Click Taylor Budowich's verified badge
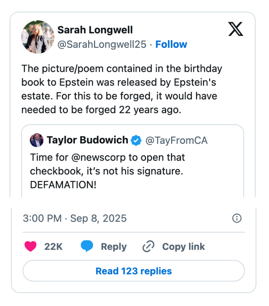269x306 pixels. tap(136, 140)
